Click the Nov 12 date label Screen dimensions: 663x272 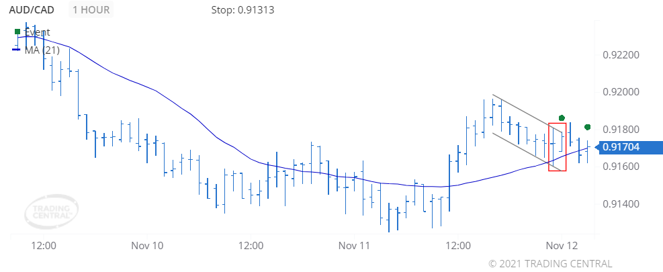click(562, 246)
